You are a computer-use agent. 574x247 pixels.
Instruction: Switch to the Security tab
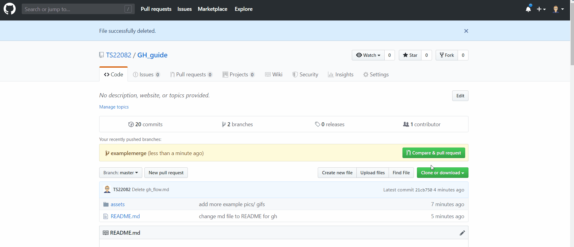[305, 74]
